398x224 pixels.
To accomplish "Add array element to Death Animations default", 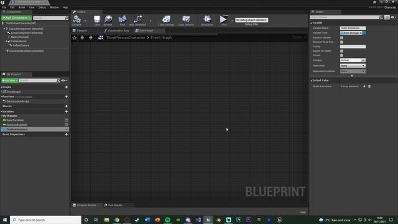I will point(364,86).
